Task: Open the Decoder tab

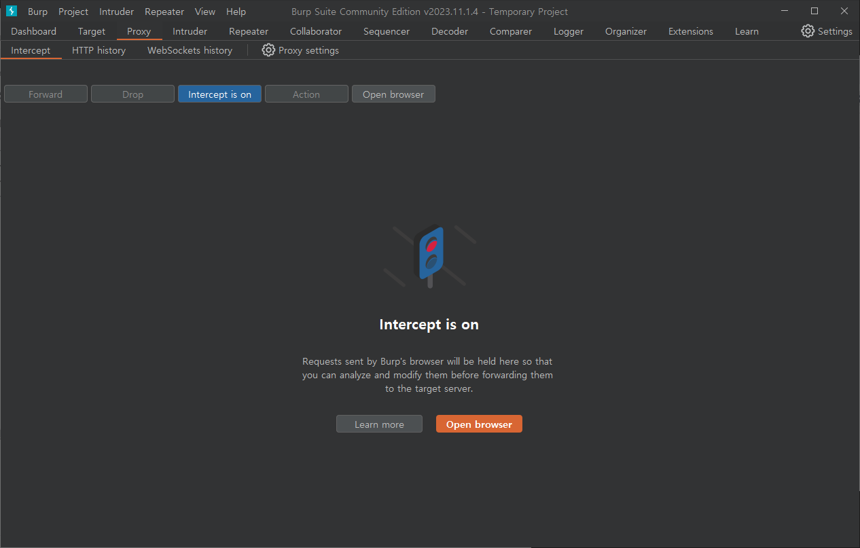Action: click(x=449, y=31)
